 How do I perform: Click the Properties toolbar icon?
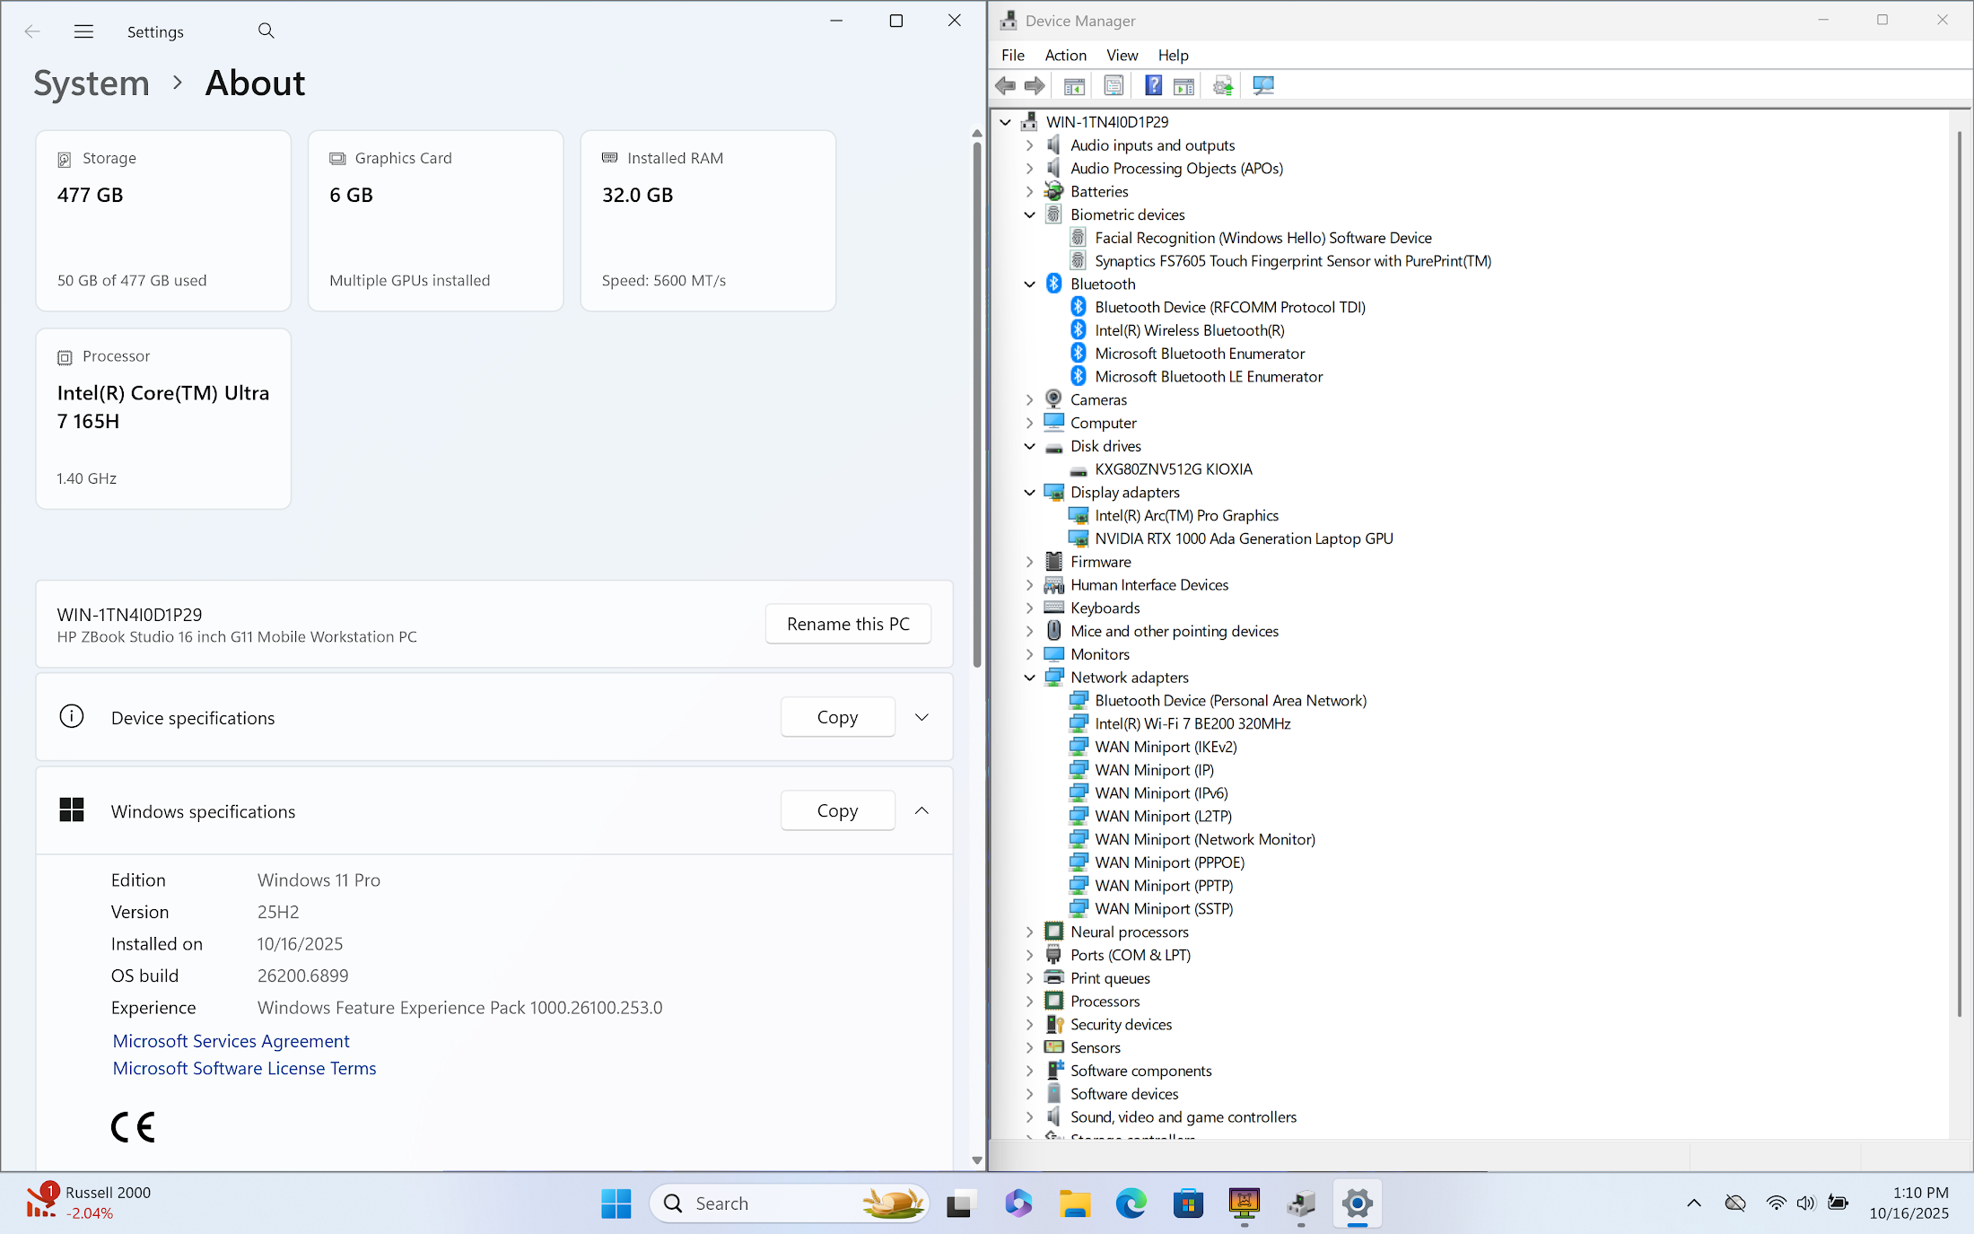click(1114, 86)
